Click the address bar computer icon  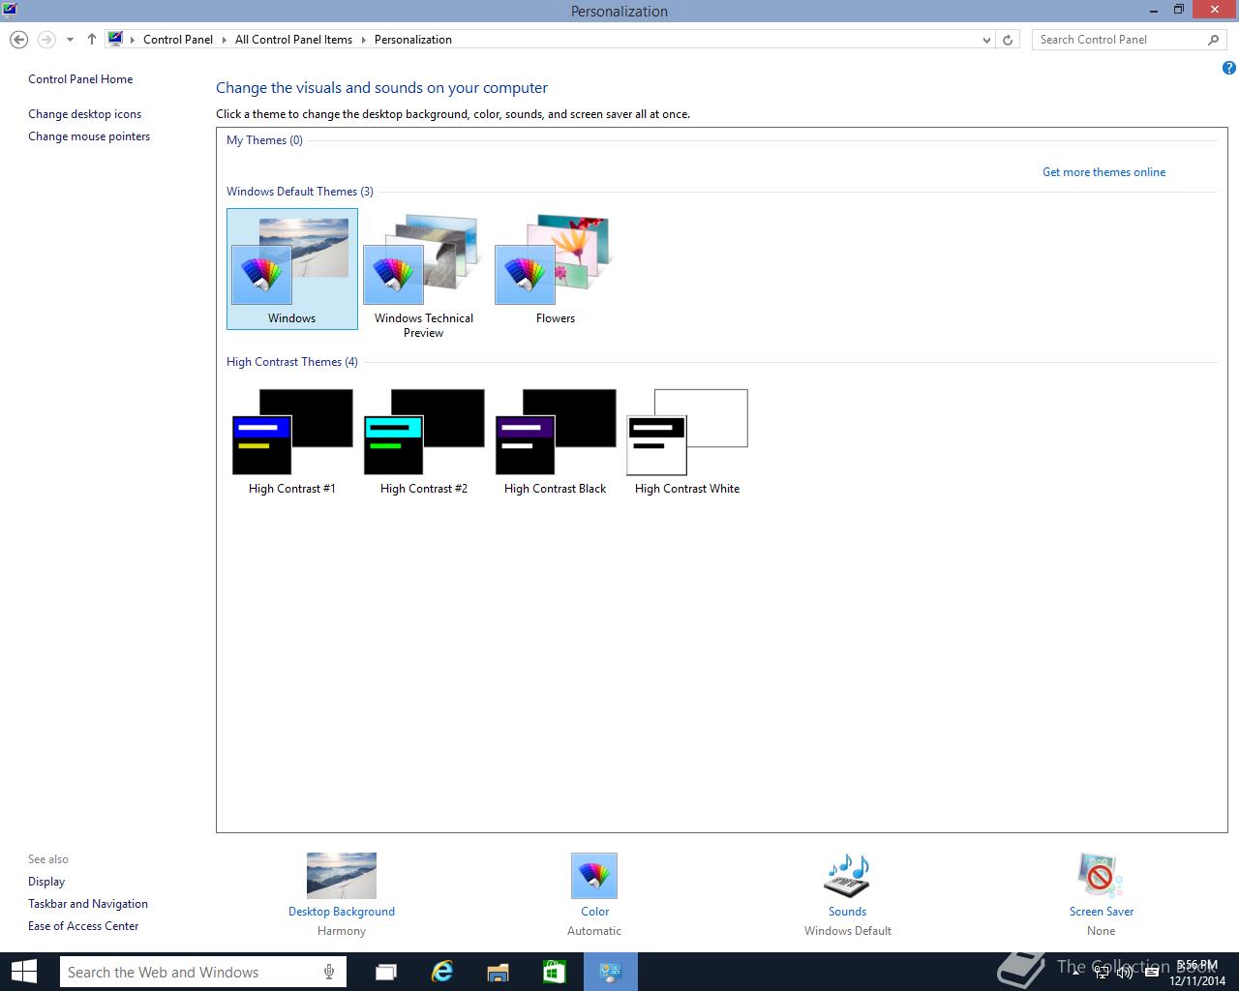click(115, 40)
